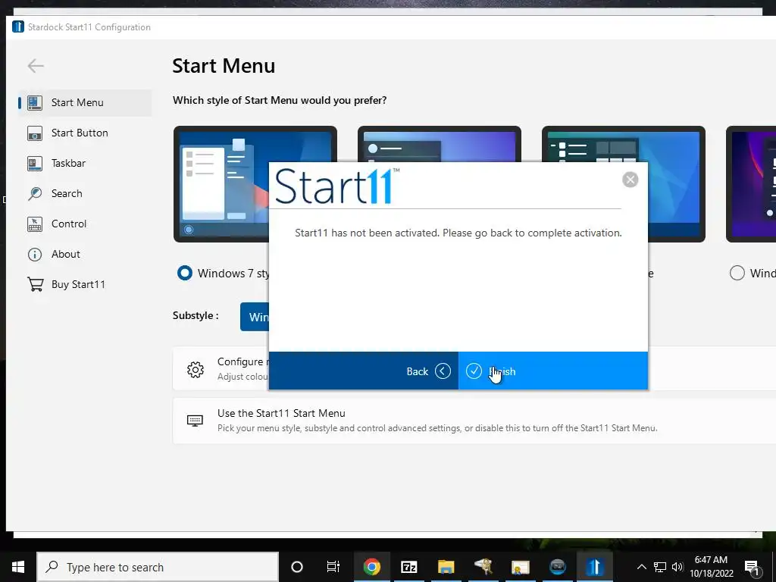Open the Search settings section

[85, 193]
